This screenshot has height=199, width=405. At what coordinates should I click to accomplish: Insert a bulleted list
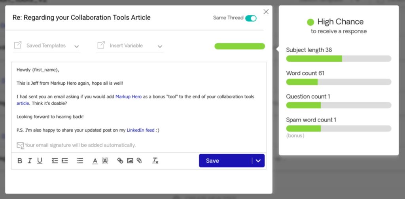pyautogui.click(x=80, y=161)
